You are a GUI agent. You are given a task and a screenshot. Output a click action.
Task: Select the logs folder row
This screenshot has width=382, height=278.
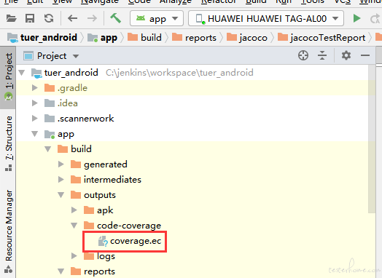tap(192, 256)
